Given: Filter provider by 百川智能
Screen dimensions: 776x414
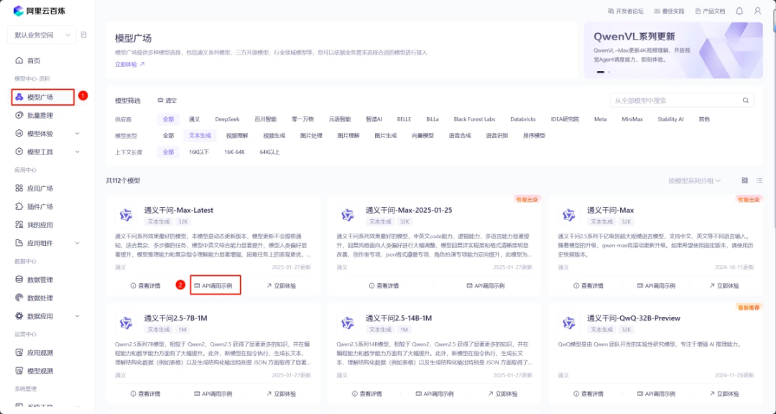Looking at the screenshot, I should click(x=266, y=119).
